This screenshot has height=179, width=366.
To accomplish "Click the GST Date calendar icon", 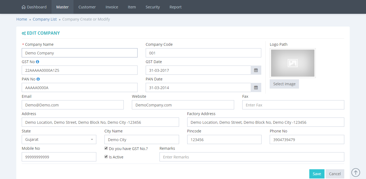I will pos(256,70).
